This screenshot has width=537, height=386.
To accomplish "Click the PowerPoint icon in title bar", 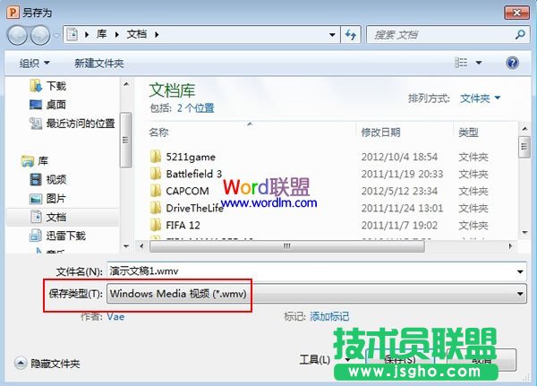I will 13,13.
